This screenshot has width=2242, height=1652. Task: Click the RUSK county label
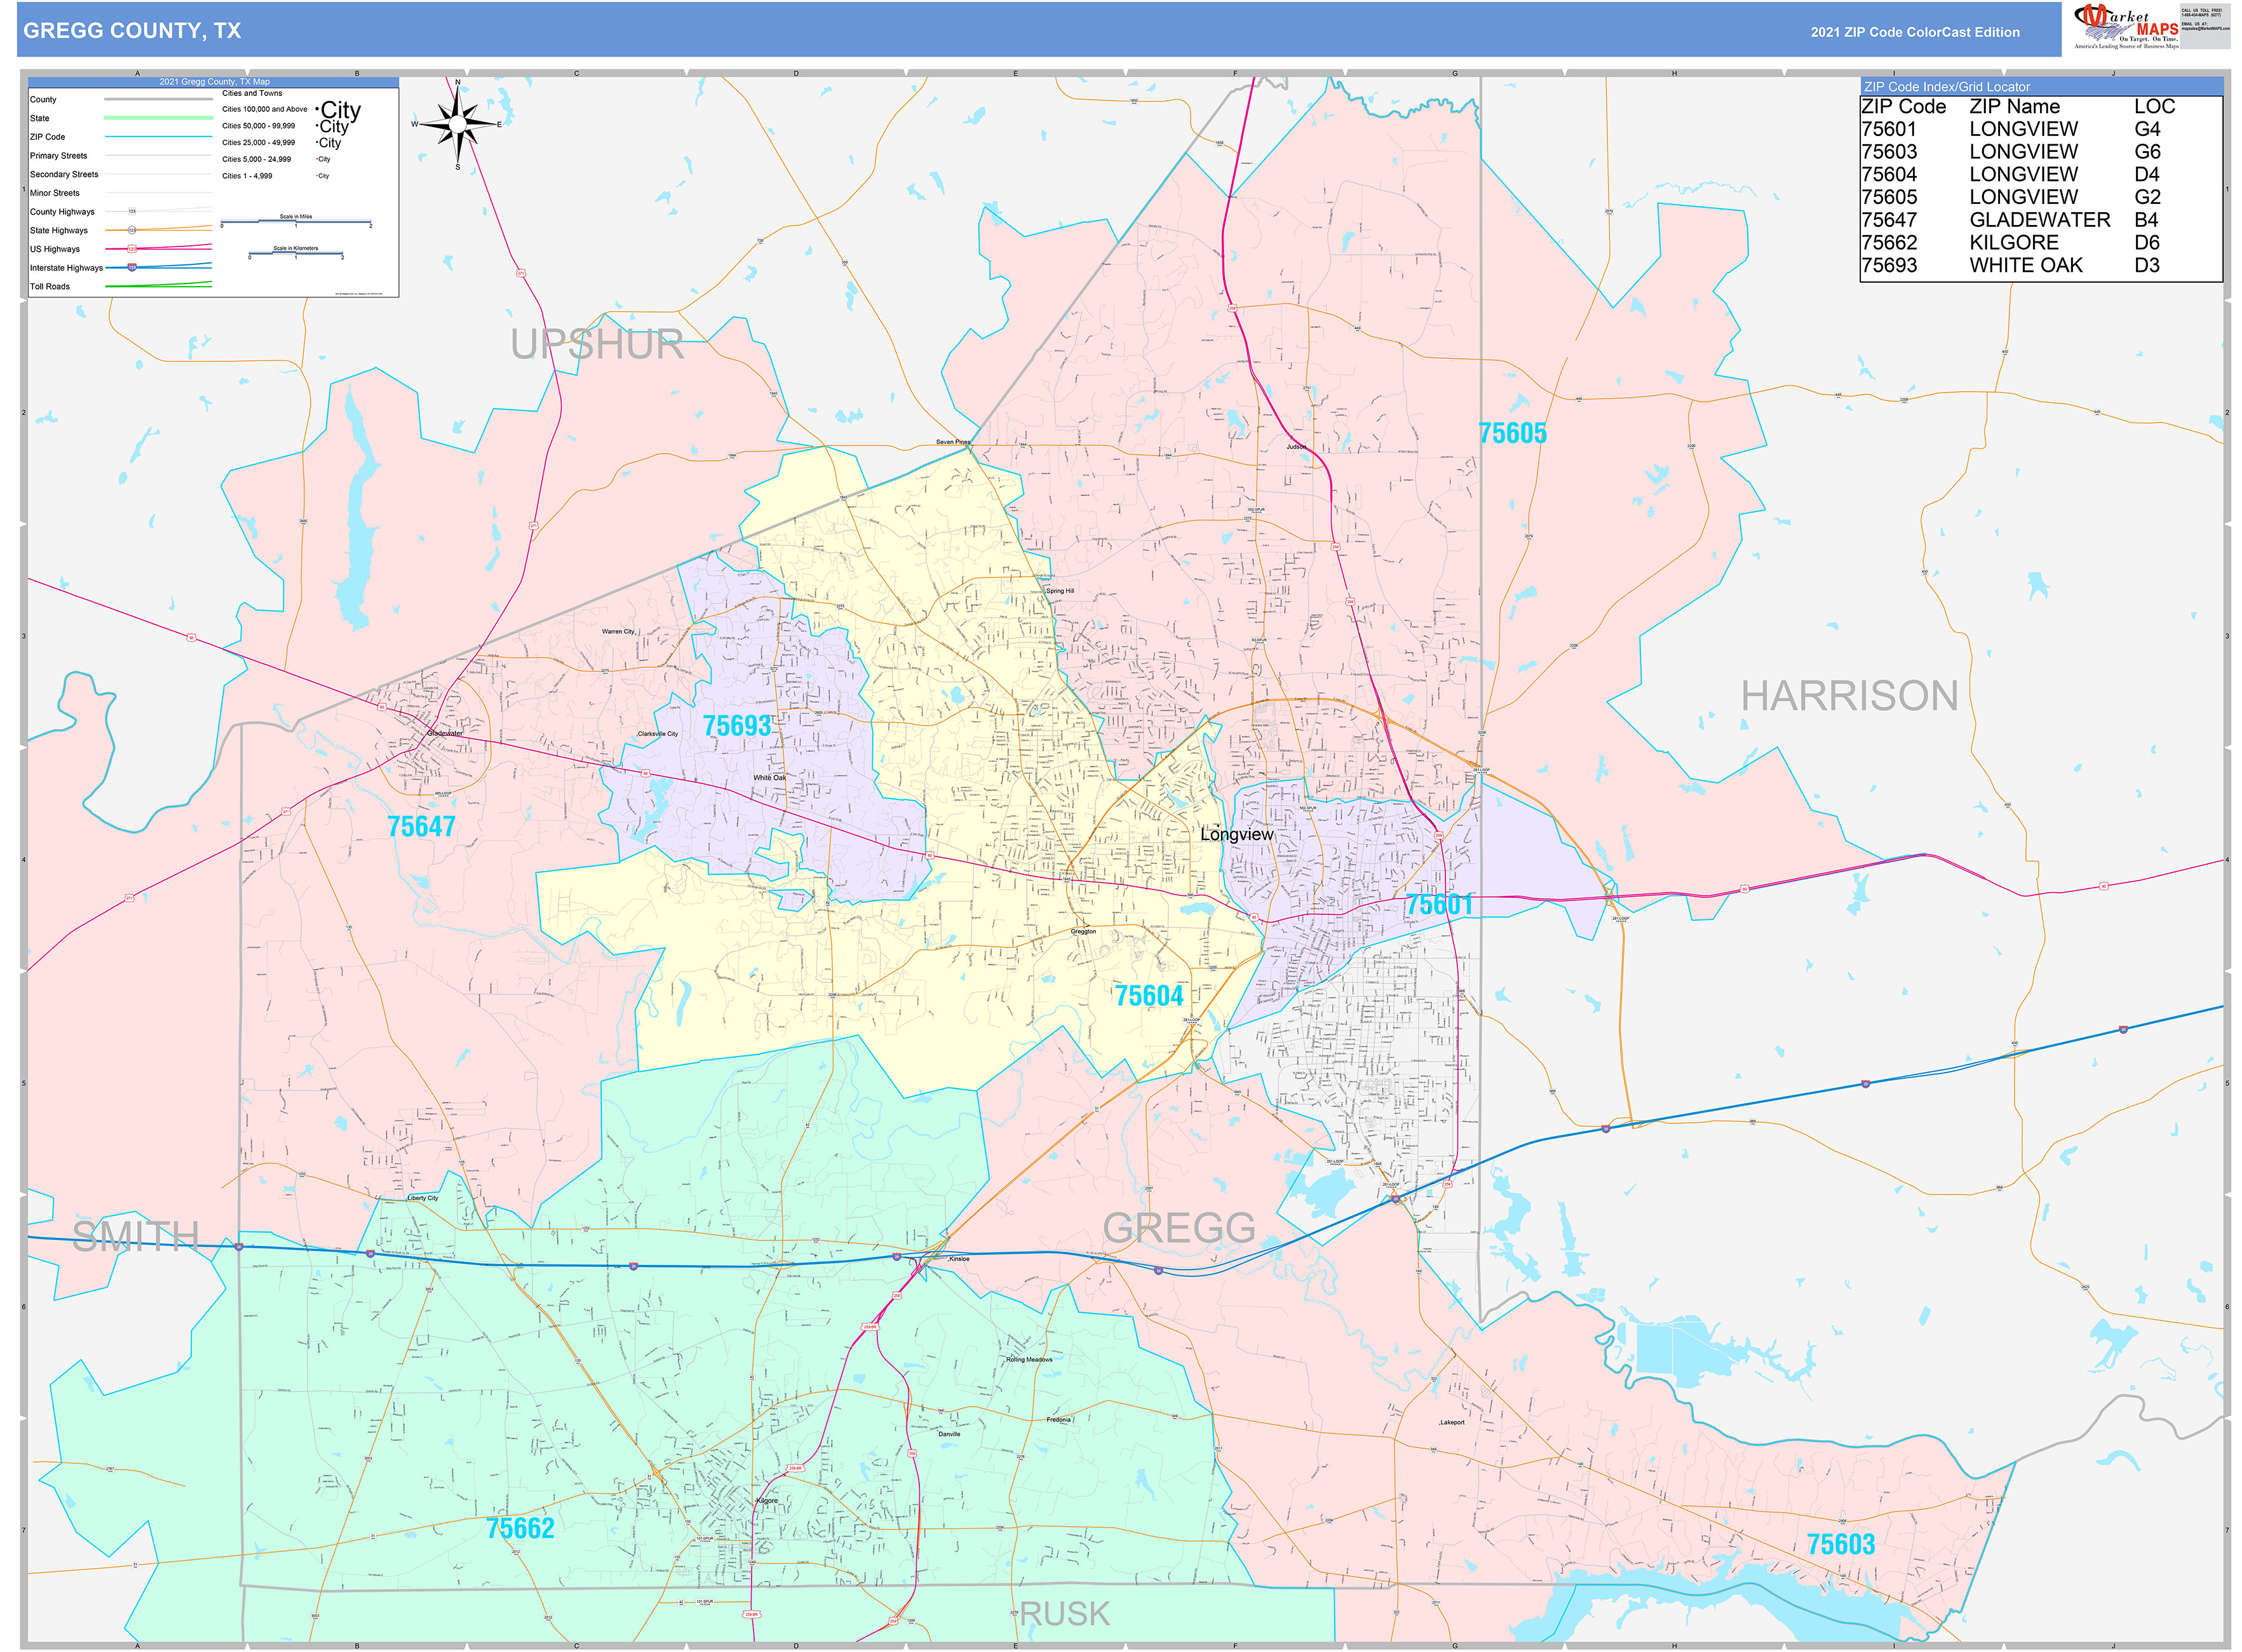(1064, 1614)
